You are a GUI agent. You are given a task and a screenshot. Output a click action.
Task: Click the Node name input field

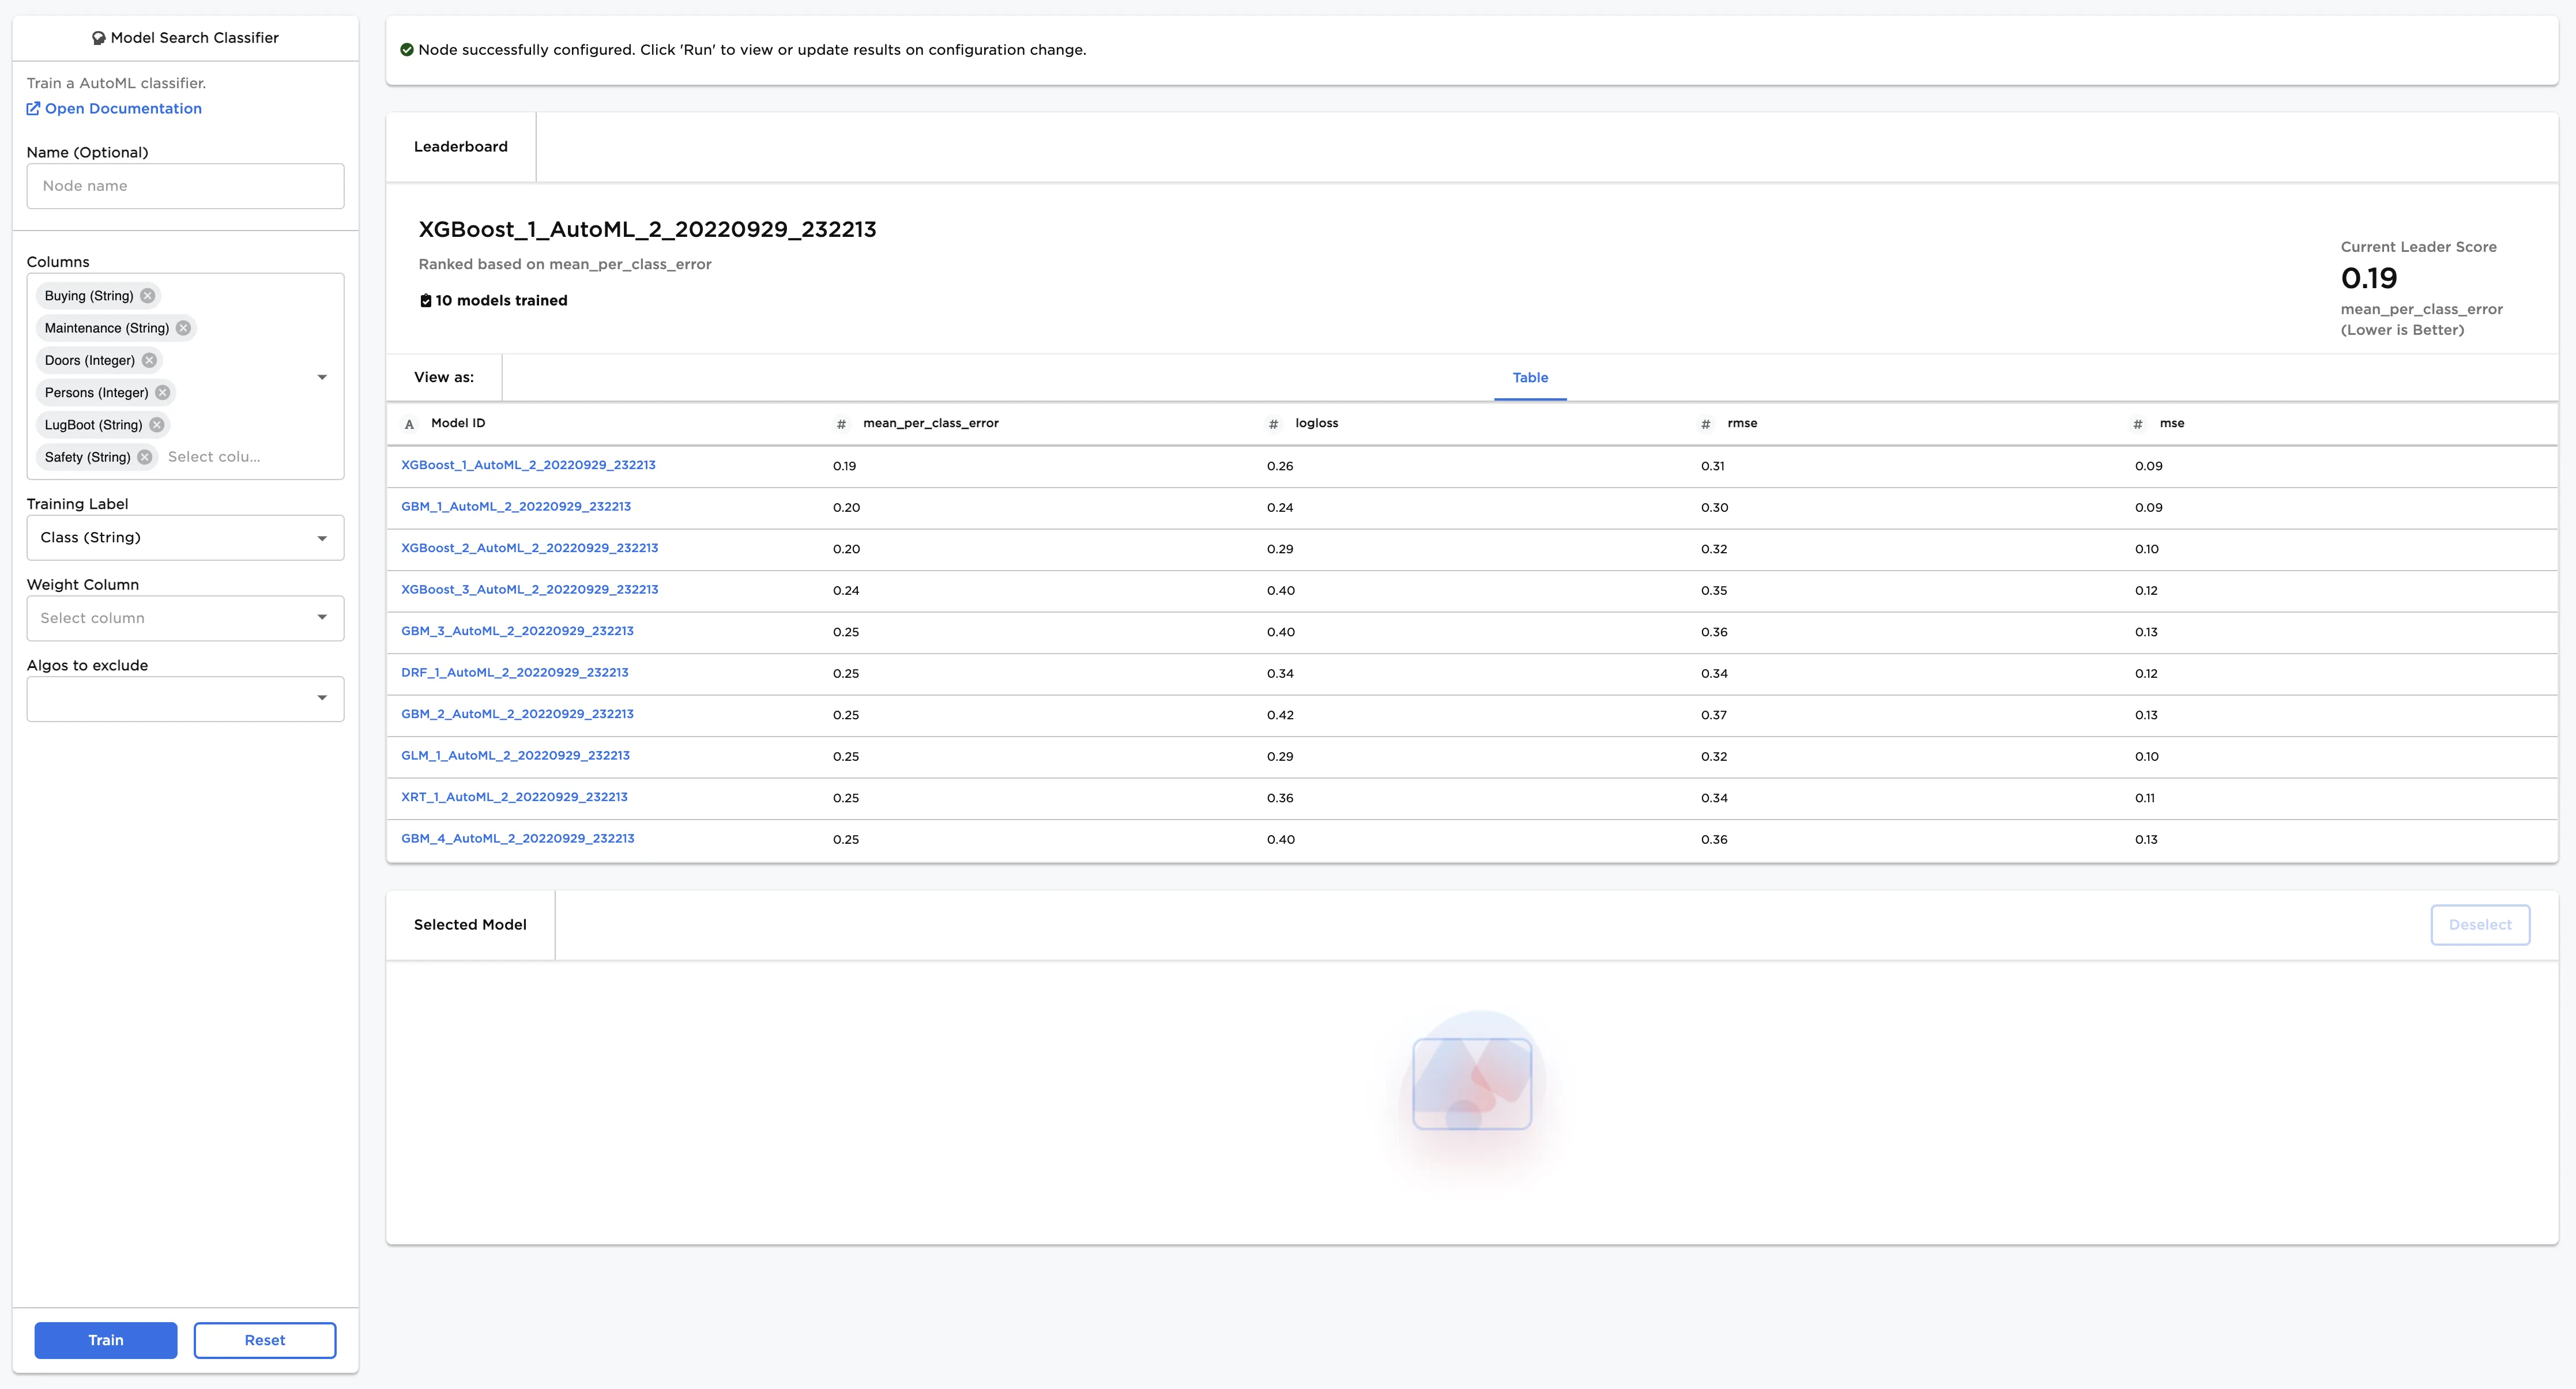(185, 186)
